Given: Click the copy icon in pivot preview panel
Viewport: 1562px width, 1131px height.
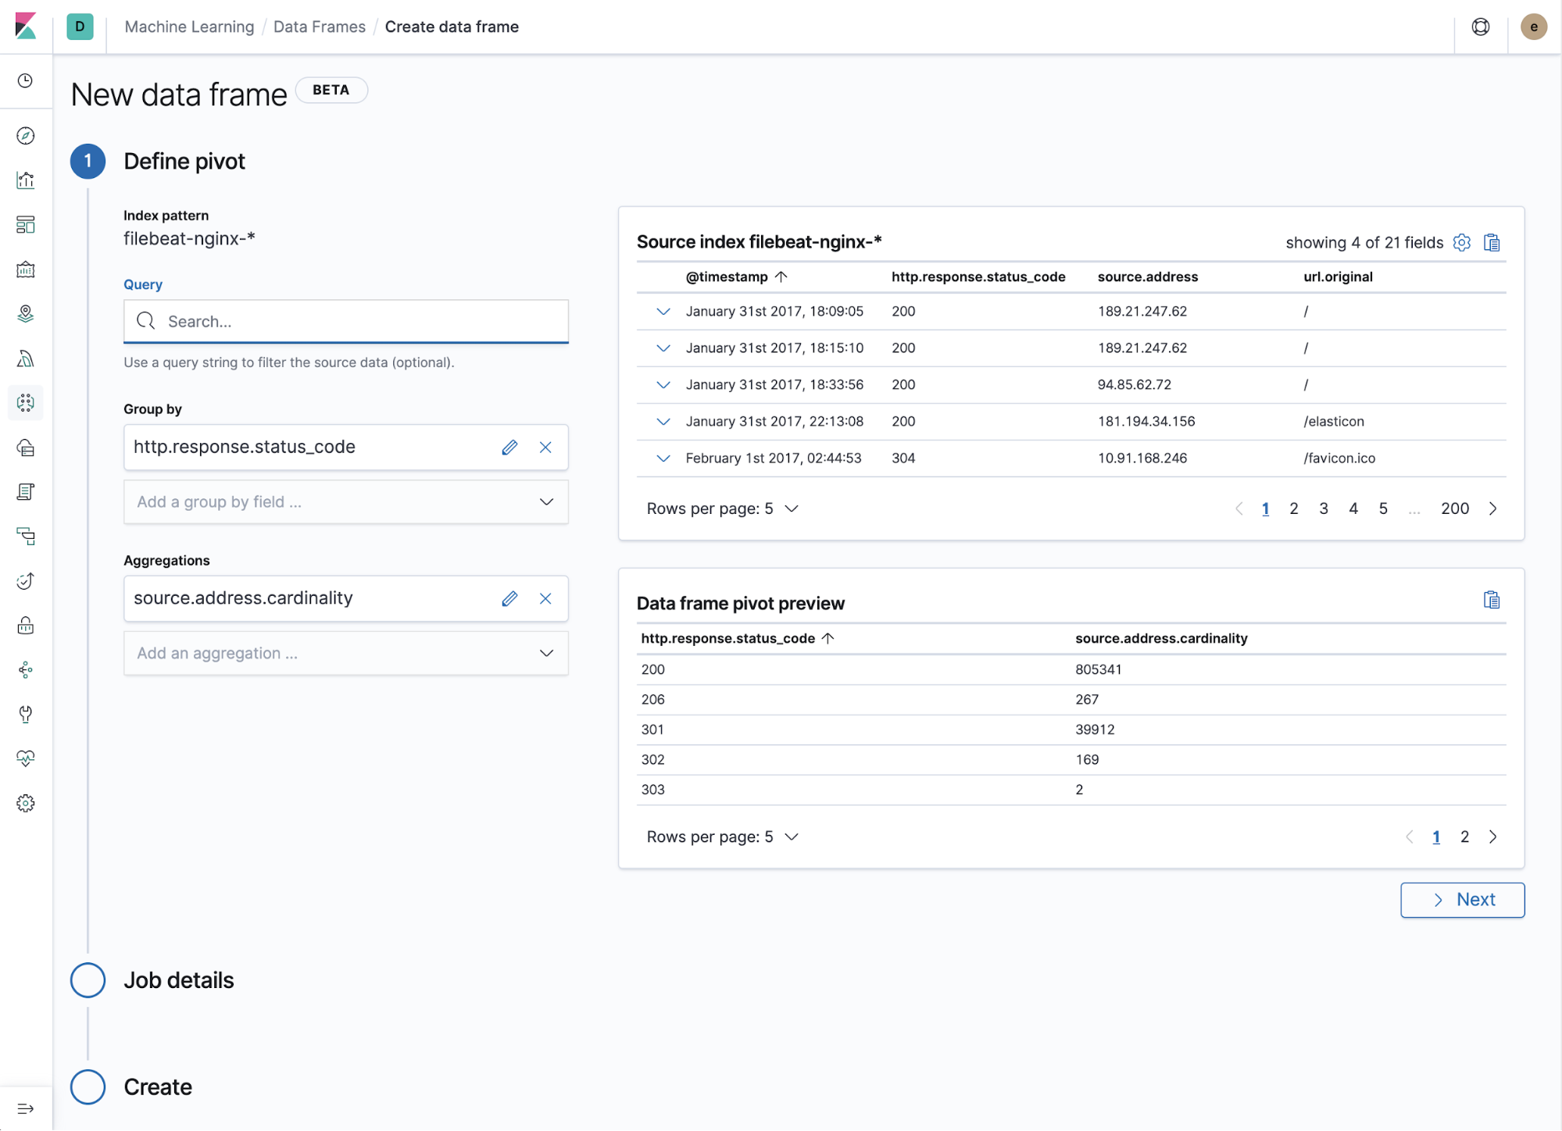Looking at the screenshot, I should tap(1489, 600).
